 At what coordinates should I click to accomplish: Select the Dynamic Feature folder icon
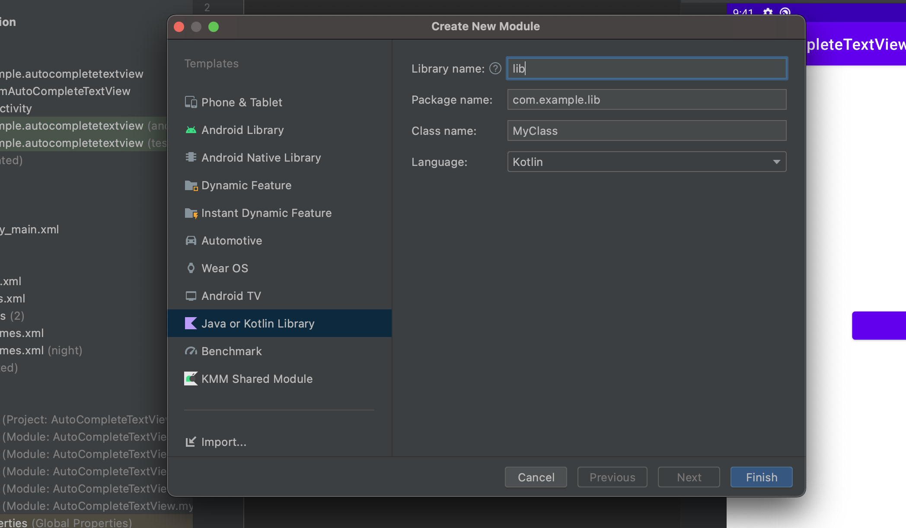pyautogui.click(x=191, y=185)
